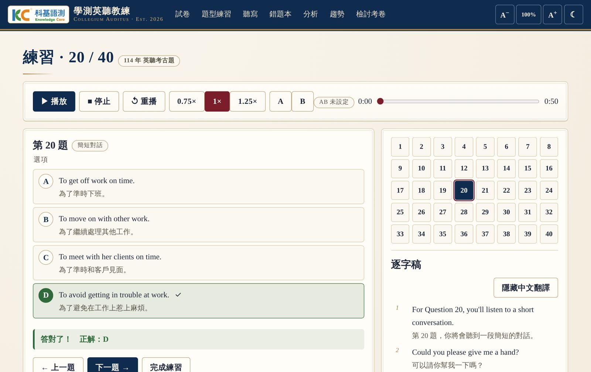The height and width of the screenshot is (372, 591).
Task: Select current question 20 in grid
Action: 464,190
